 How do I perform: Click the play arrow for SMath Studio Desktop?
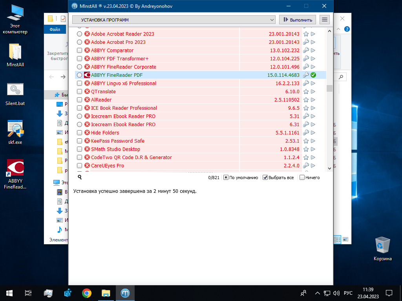pos(313,149)
